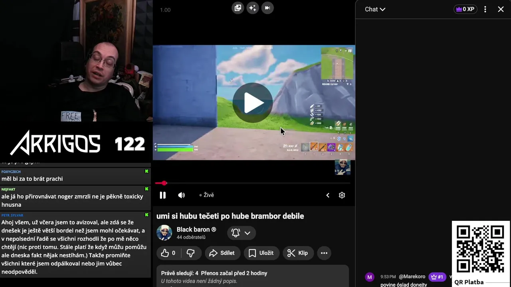Open chat three-dot options menu
The height and width of the screenshot is (287, 511).
click(485, 9)
